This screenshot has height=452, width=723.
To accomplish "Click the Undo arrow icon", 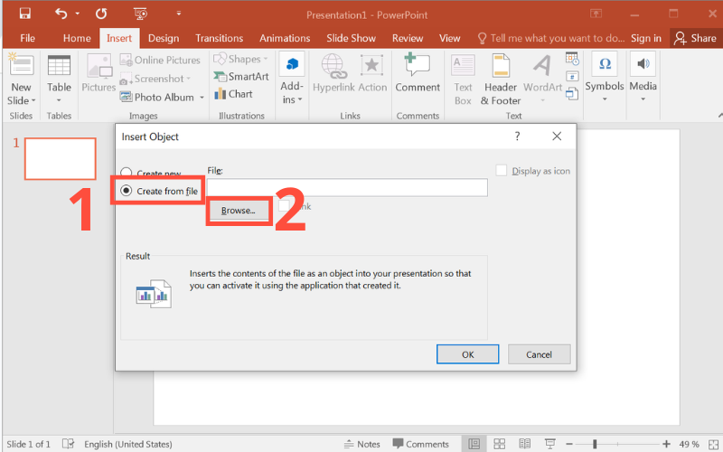I will click(x=61, y=14).
